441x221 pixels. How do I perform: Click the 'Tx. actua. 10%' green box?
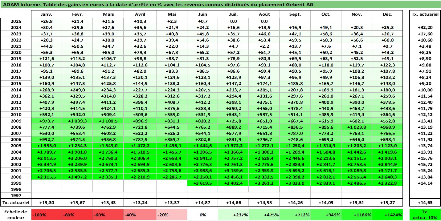point(425,215)
